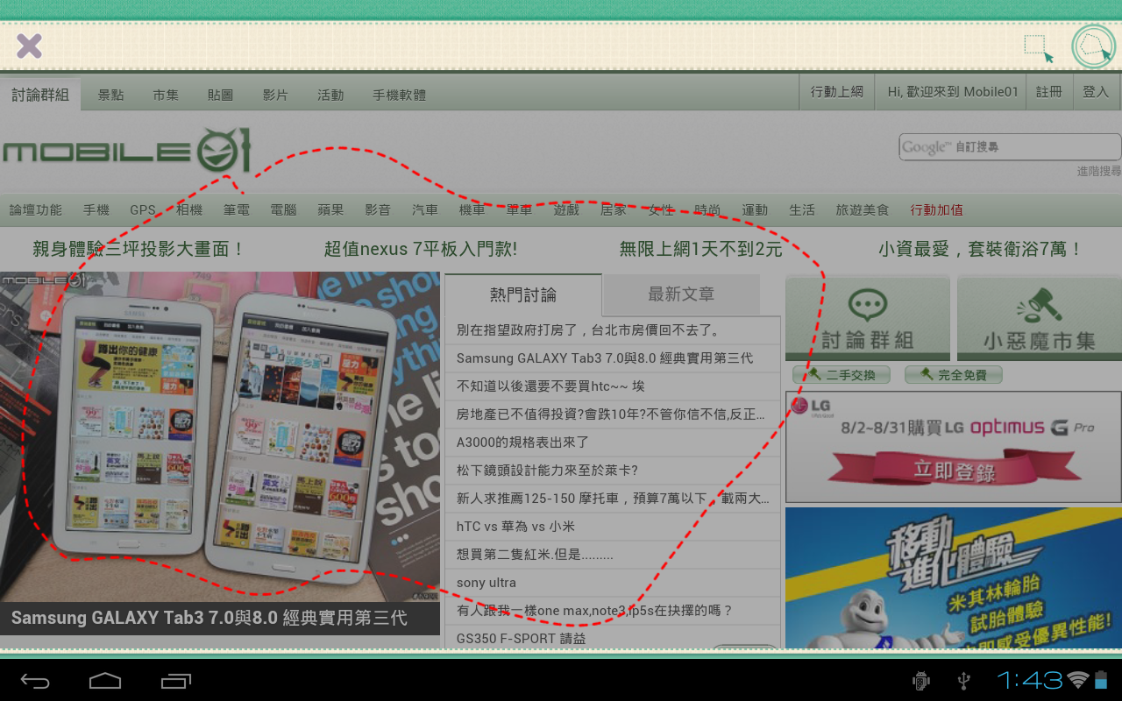The height and width of the screenshot is (701, 1122).
Task: Open the 生活 category menu
Action: 802,209
